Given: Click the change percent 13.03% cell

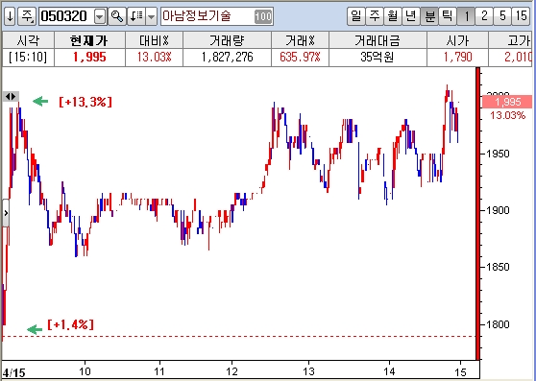Looking at the screenshot, I should [154, 57].
